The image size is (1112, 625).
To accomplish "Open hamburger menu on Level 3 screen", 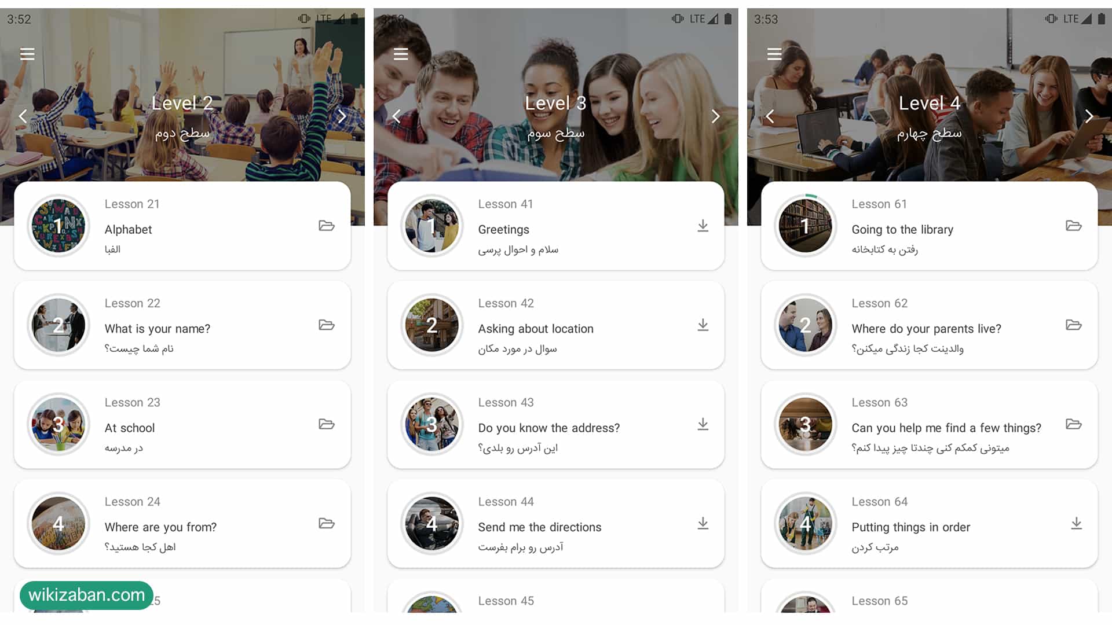I will [400, 53].
